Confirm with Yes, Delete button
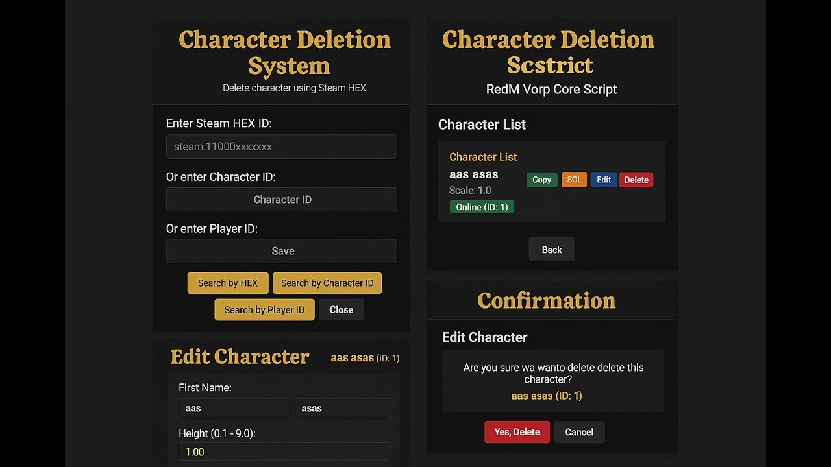Image resolution: width=831 pixels, height=467 pixels. [517, 432]
